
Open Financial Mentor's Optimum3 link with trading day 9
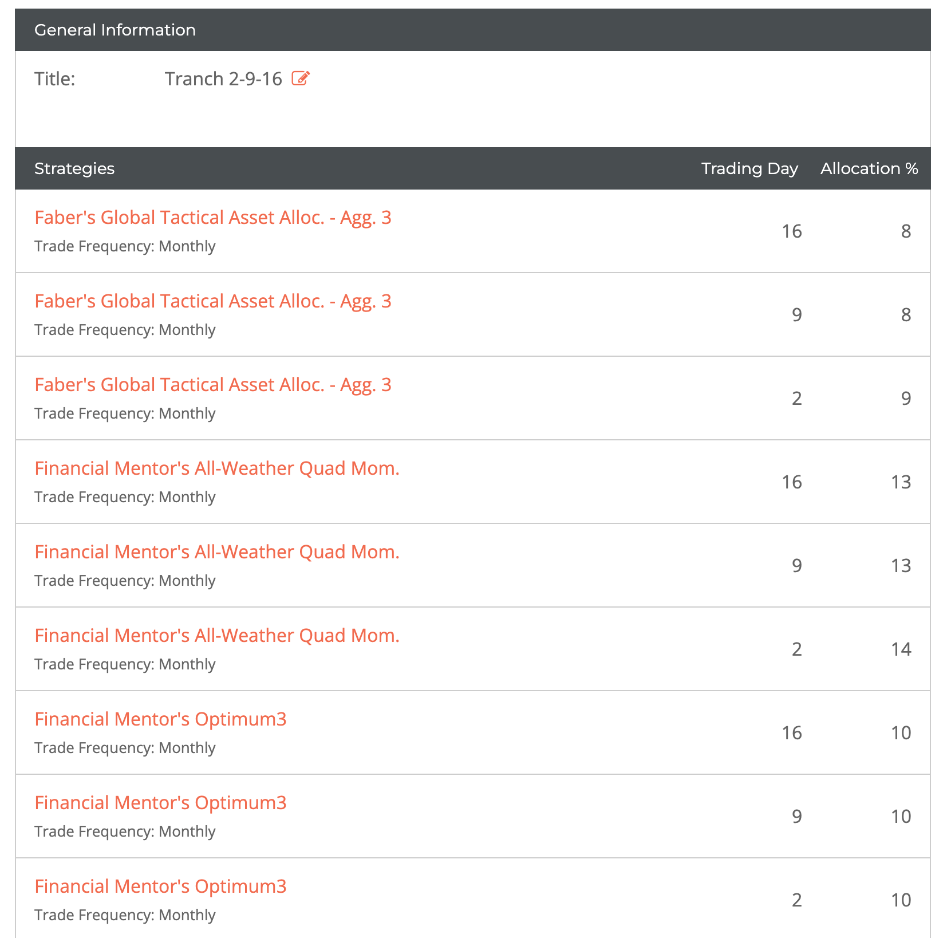(x=160, y=803)
